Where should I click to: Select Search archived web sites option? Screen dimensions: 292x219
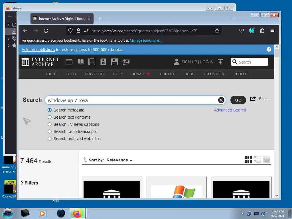49,139
